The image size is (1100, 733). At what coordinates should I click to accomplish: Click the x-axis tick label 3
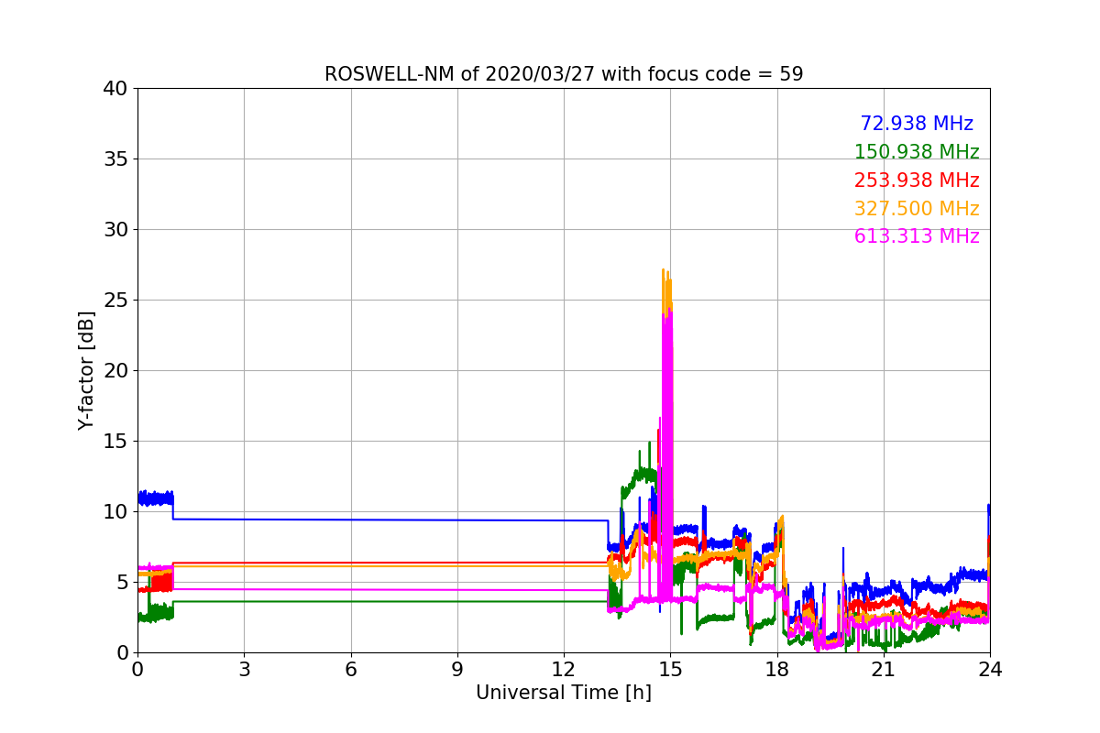coord(244,670)
